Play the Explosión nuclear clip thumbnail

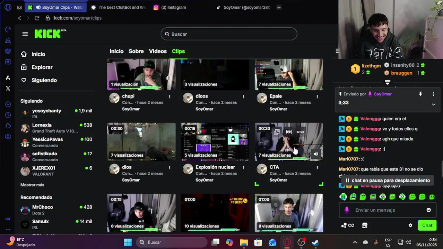215,142
